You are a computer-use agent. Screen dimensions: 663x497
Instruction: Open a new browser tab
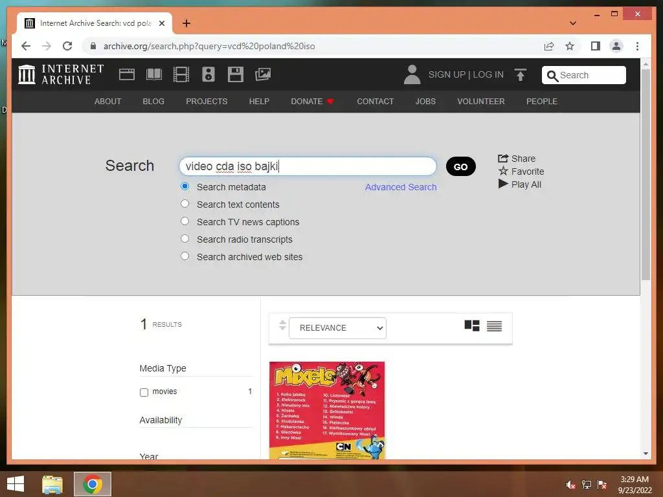tap(186, 23)
